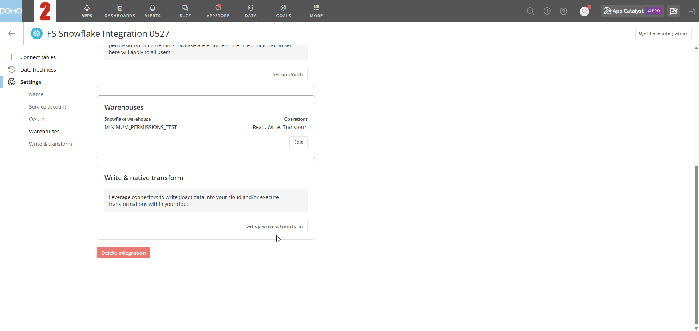Go back using the left arrow
The width and height of the screenshot is (699, 331).
tap(12, 33)
